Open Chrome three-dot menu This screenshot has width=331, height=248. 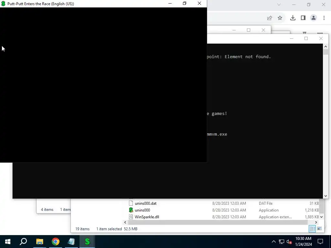[x=324, y=18]
